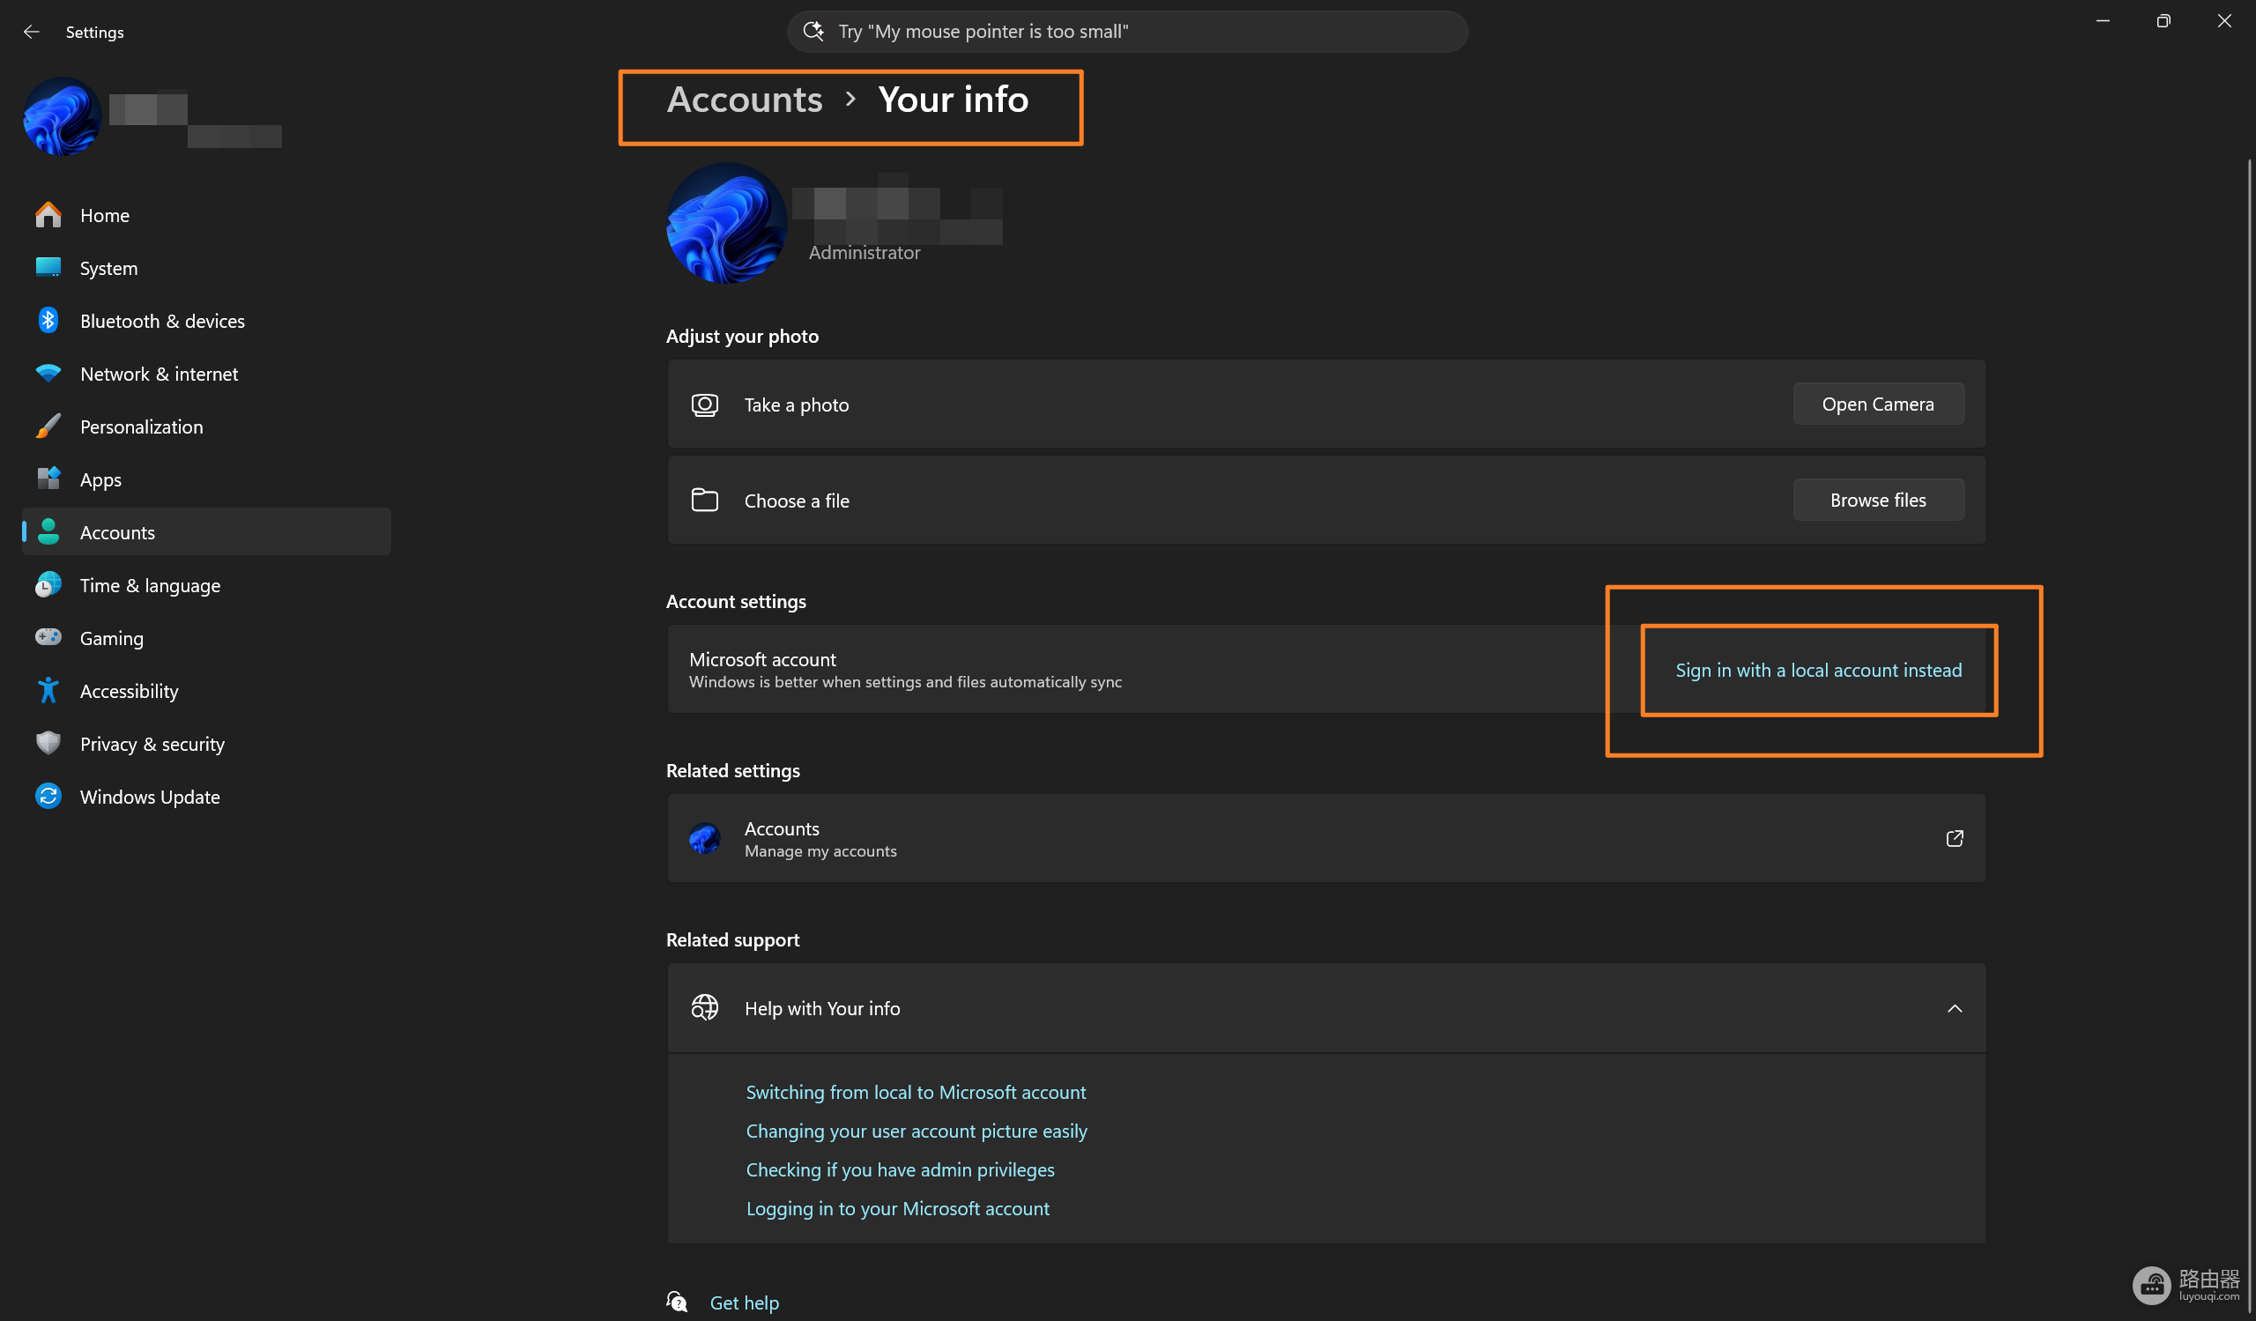This screenshot has height=1321, width=2256.
Task: Collapse the Help with Your info section
Action: tap(1955, 1009)
